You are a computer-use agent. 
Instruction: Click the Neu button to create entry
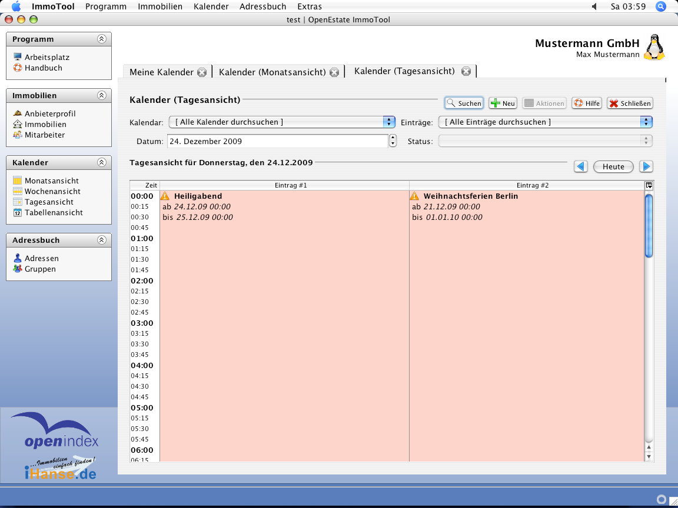pyautogui.click(x=503, y=103)
